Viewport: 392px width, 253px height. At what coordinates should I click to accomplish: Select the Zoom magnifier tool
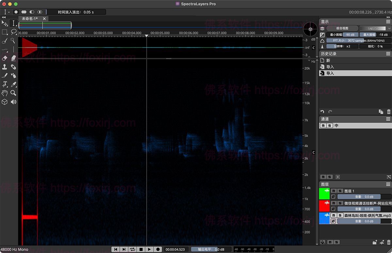pyautogui.click(x=13, y=93)
